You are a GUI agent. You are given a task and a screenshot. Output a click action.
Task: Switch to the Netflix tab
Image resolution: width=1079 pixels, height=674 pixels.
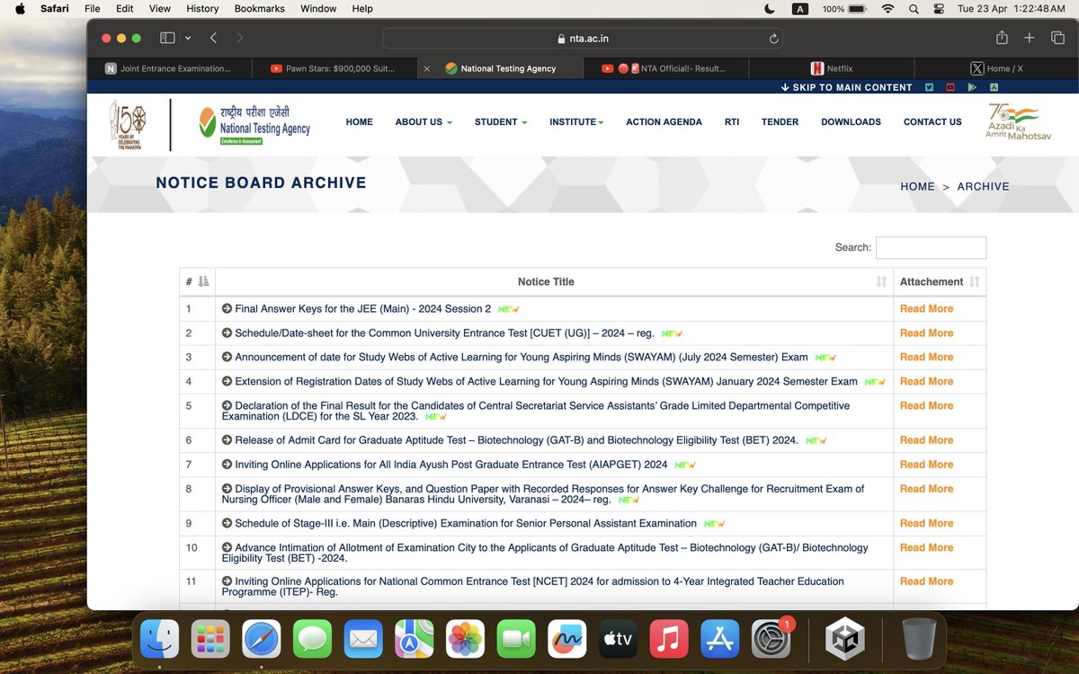tap(831, 68)
